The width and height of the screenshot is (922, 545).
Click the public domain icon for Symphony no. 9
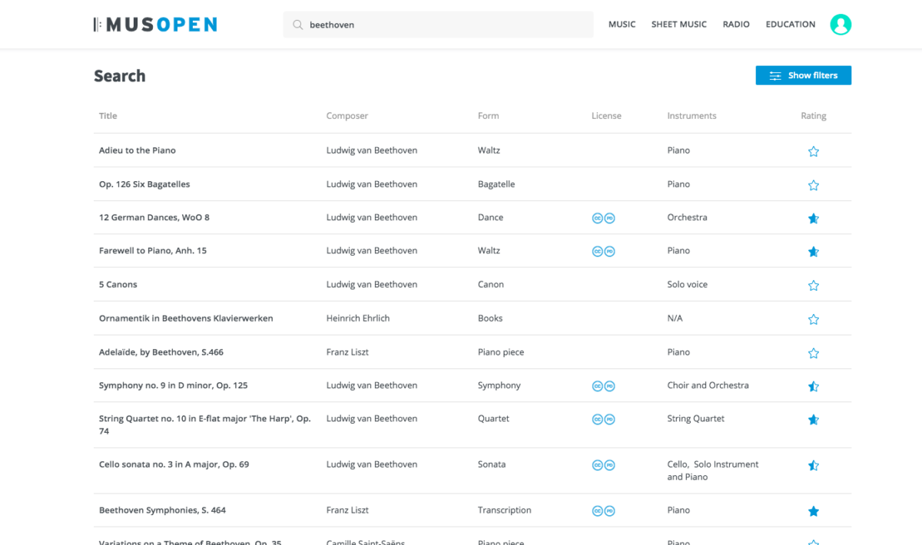click(609, 386)
